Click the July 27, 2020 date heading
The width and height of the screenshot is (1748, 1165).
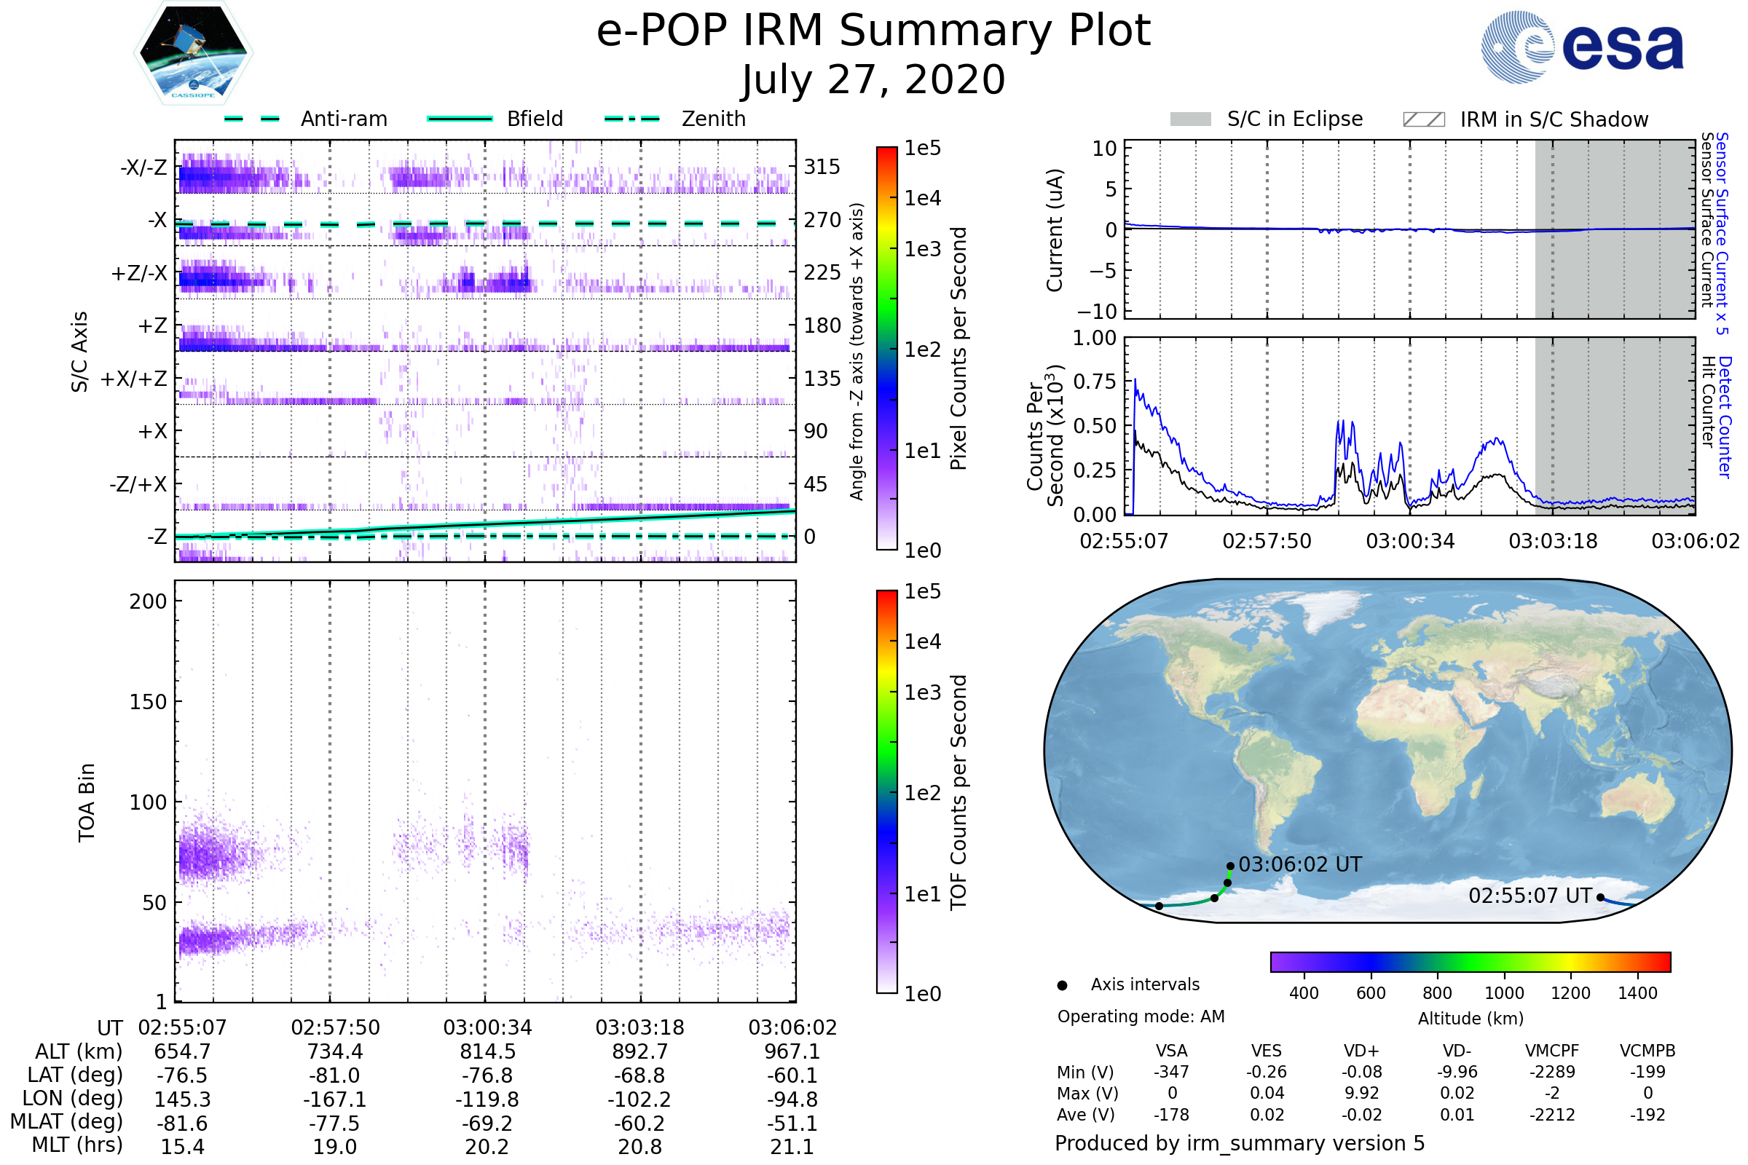873,79
